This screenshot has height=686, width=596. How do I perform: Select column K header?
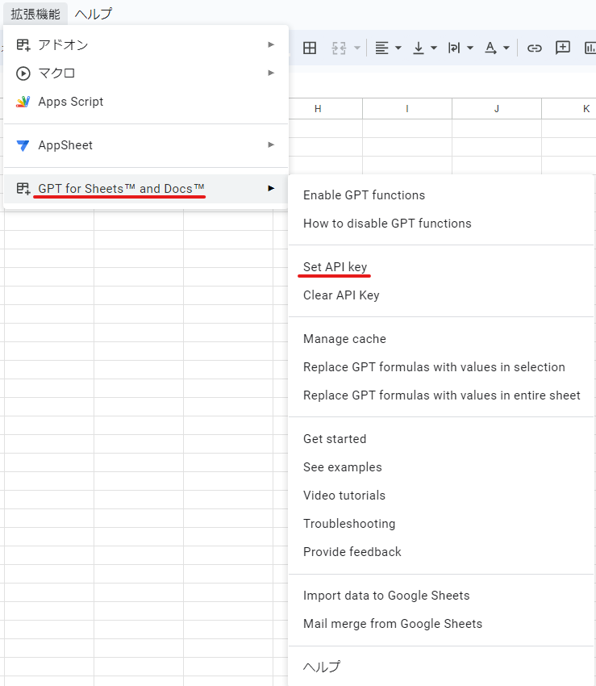[x=569, y=109]
